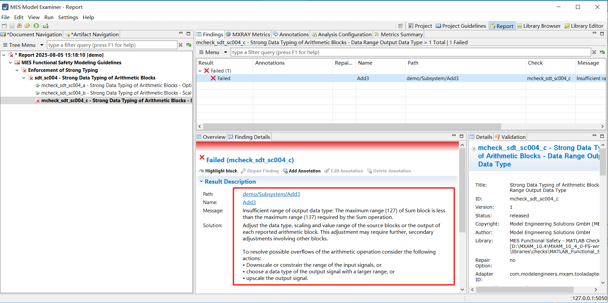
Task: Switch to Library Browser perspective
Action: pyautogui.click(x=539, y=26)
